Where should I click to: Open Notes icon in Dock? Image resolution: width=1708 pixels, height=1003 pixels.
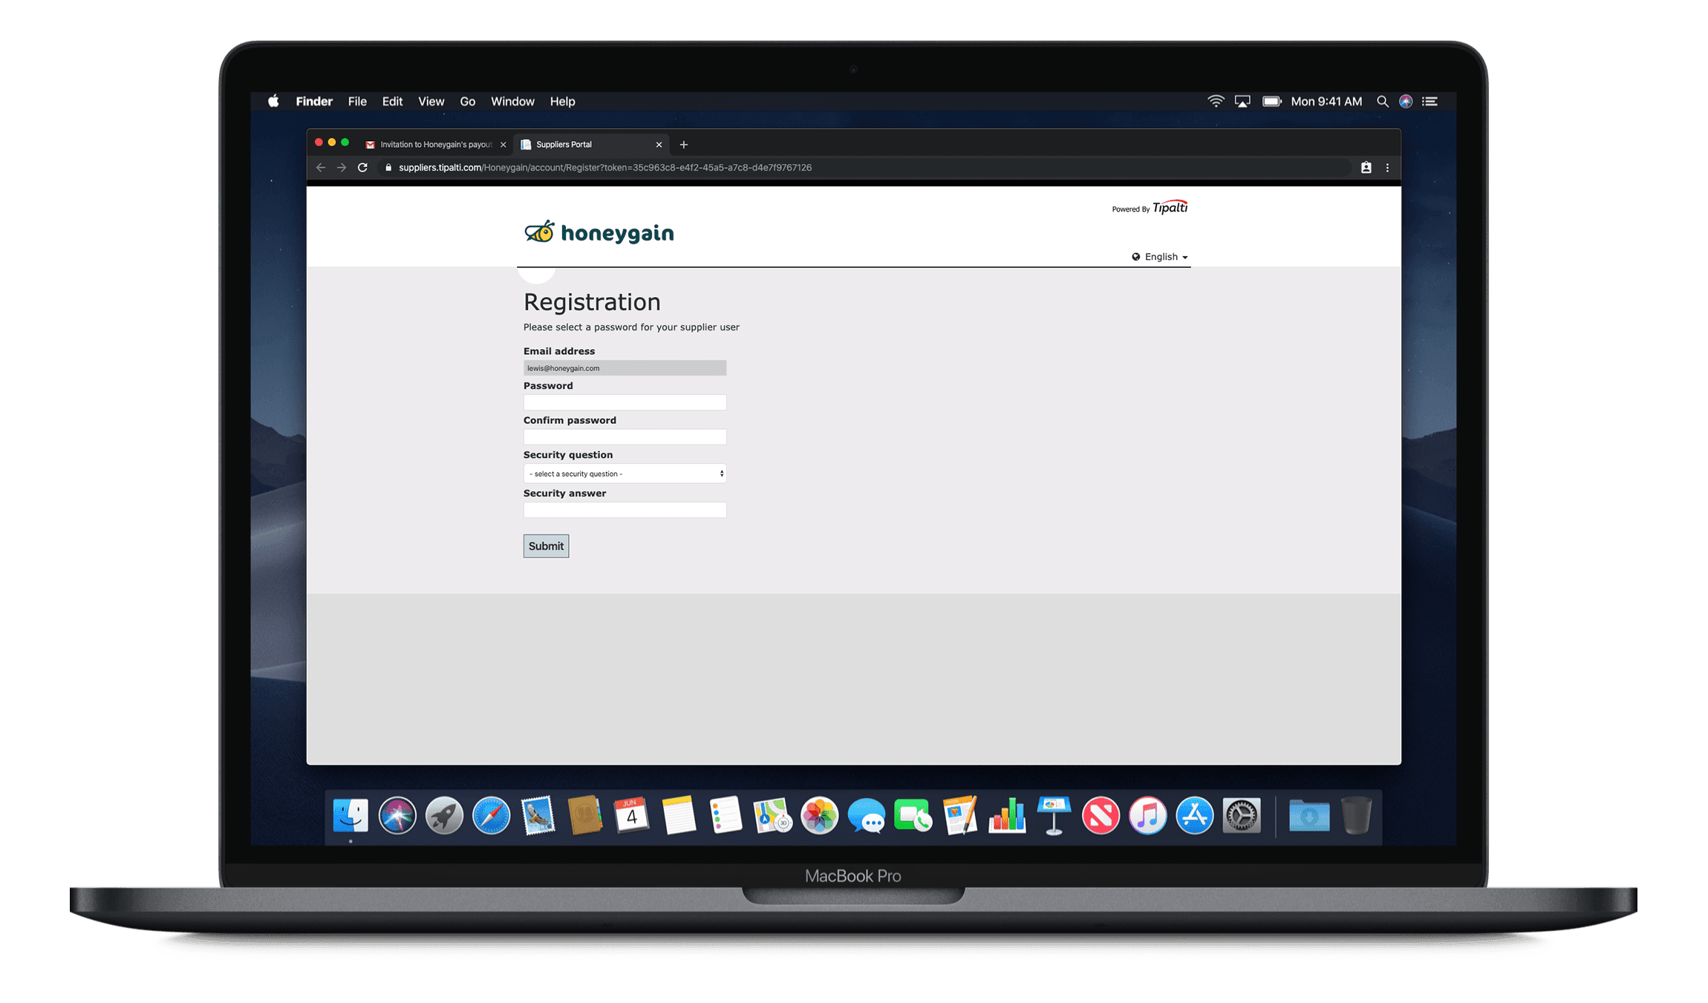tap(678, 816)
